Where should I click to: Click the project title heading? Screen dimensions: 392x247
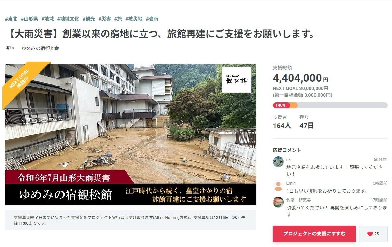[x=161, y=34]
